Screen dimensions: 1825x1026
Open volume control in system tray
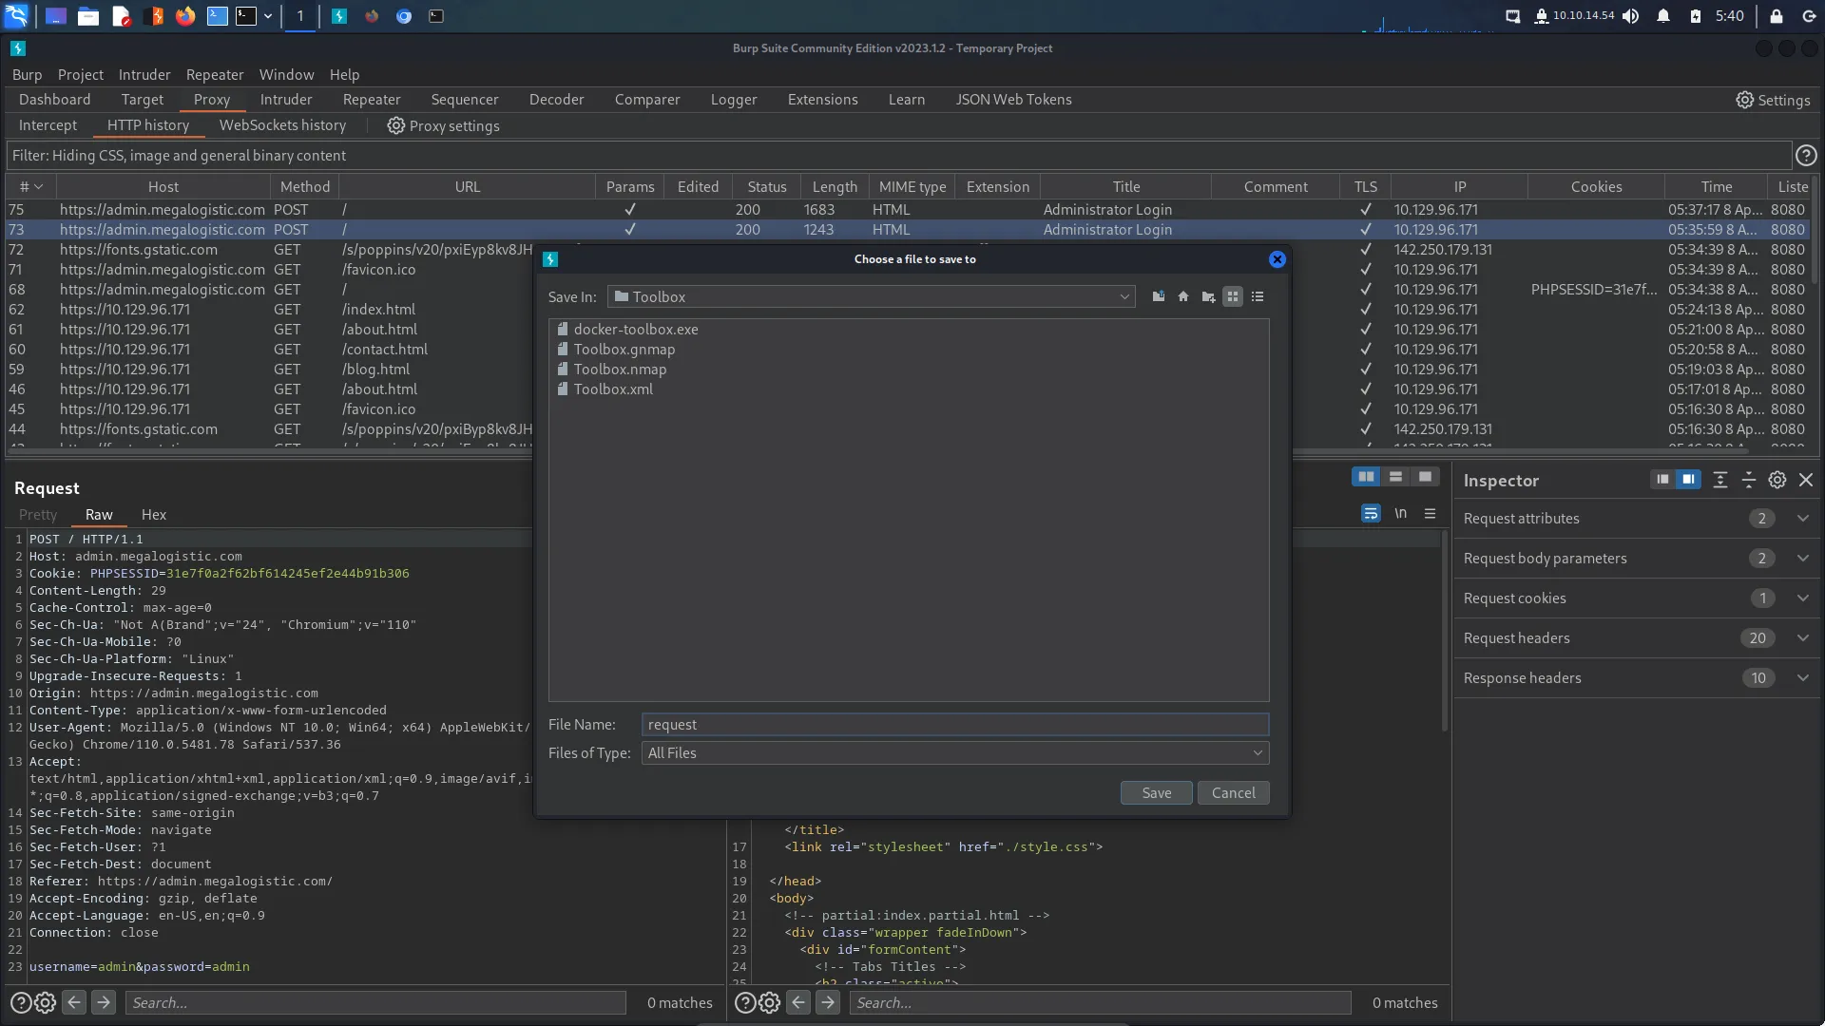pyautogui.click(x=1631, y=15)
